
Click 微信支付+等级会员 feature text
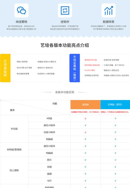point(45,68)
